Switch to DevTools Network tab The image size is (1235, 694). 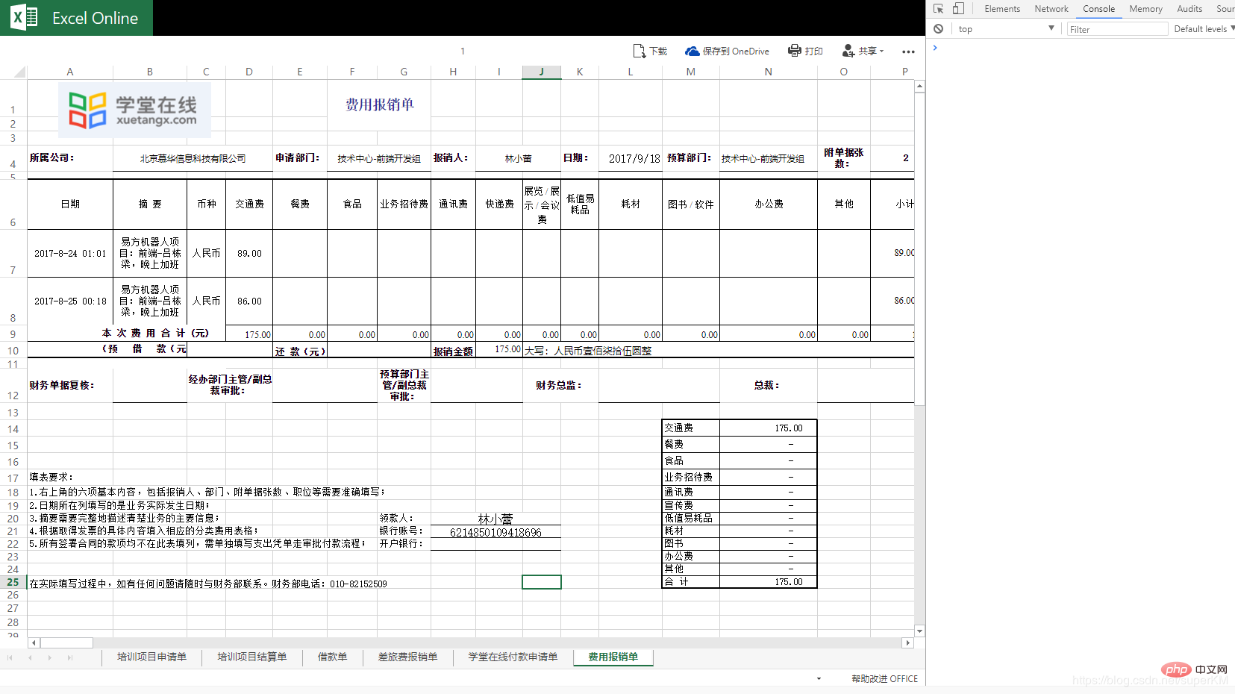(x=1051, y=9)
